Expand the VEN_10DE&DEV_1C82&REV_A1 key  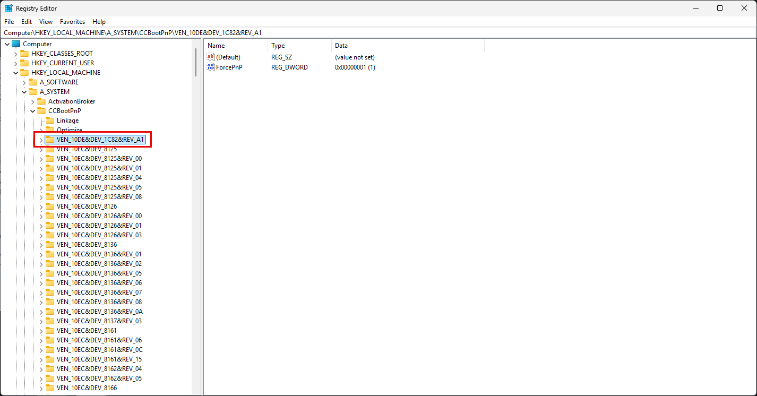[x=41, y=140]
